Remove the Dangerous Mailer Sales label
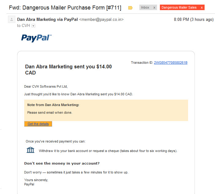Viewport: 215px width, 194px height. pos(202,8)
